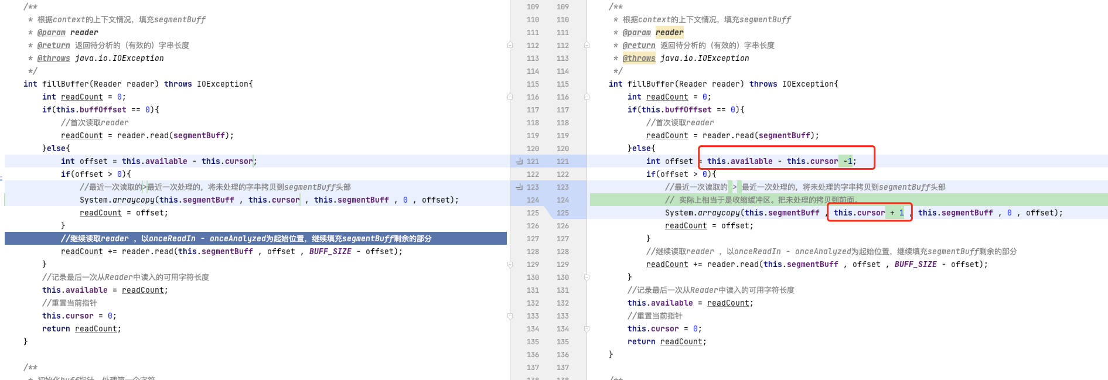Toggle left gutter fold marker beside line 129

point(510,264)
